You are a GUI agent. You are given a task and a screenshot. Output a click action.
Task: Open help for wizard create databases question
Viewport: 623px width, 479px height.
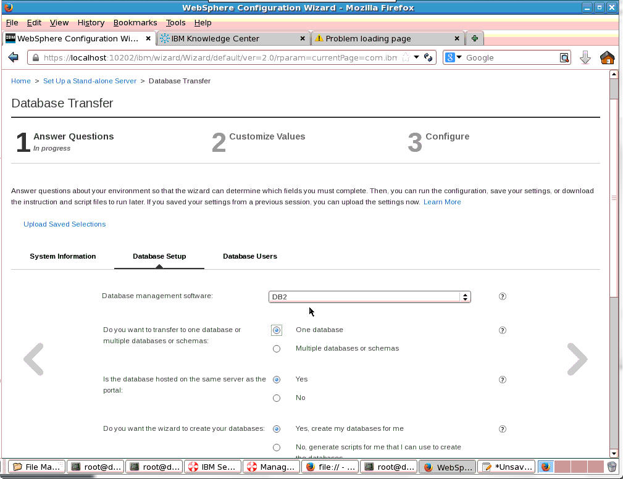(x=502, y=429)
